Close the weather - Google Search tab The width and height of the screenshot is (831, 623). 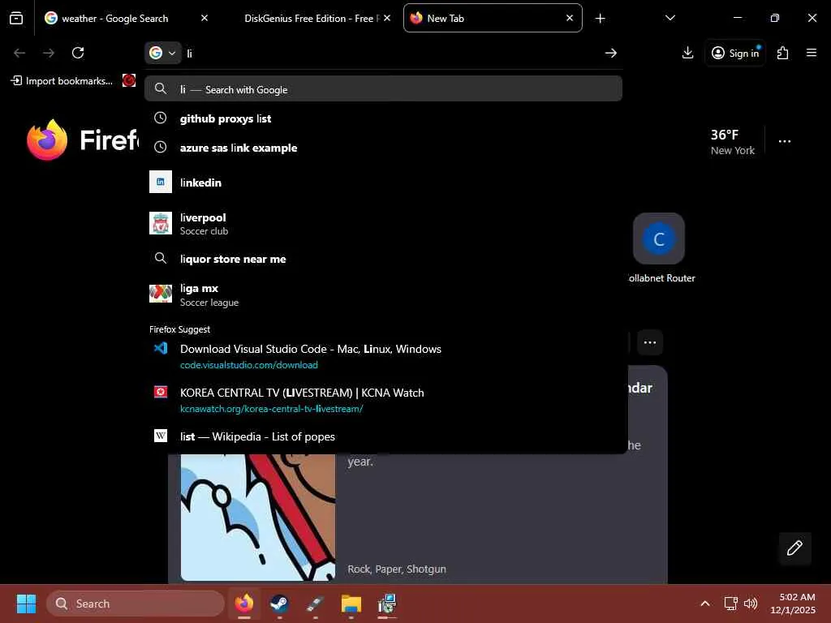click(x=204, y=18)
